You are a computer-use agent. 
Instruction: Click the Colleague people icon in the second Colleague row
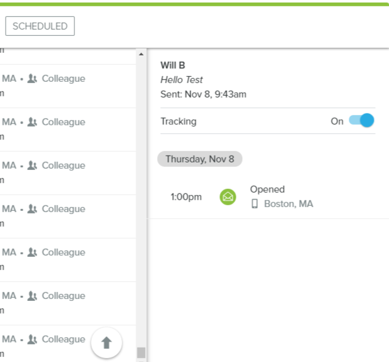[x=33, y=122]
